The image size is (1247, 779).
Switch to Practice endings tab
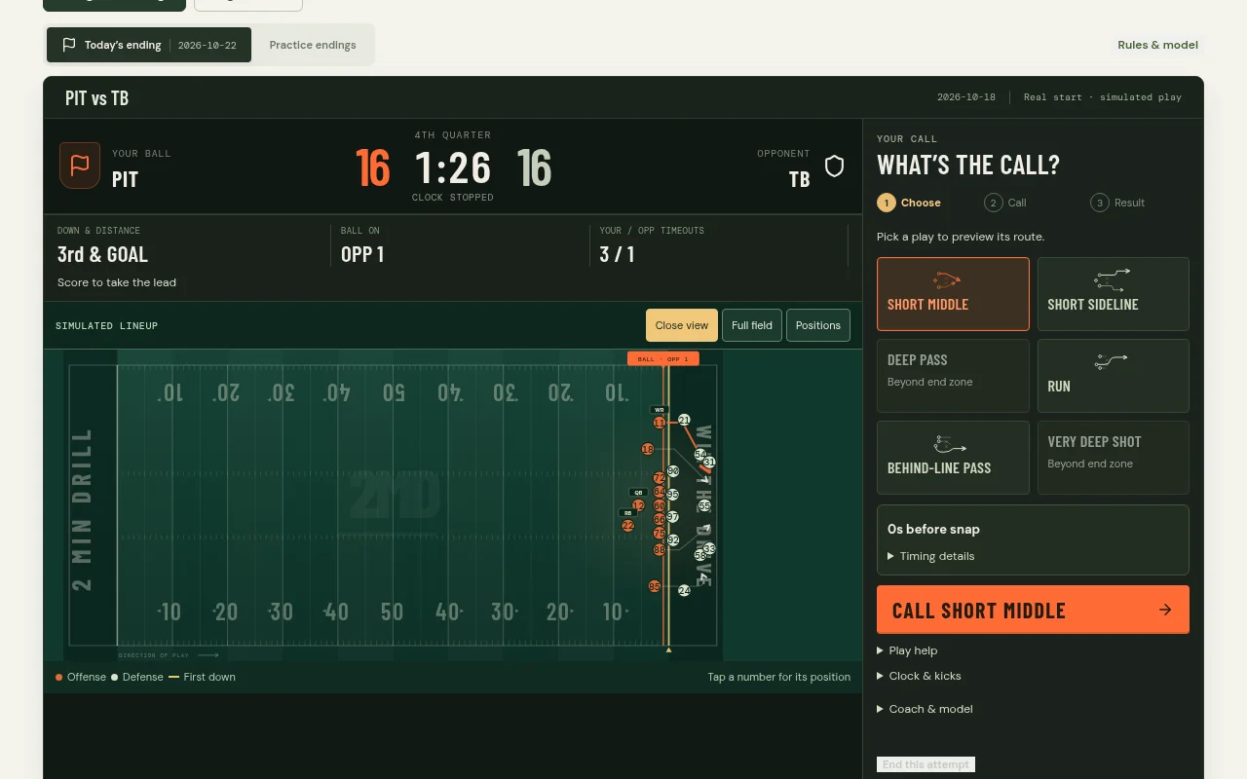coord(313,45)
